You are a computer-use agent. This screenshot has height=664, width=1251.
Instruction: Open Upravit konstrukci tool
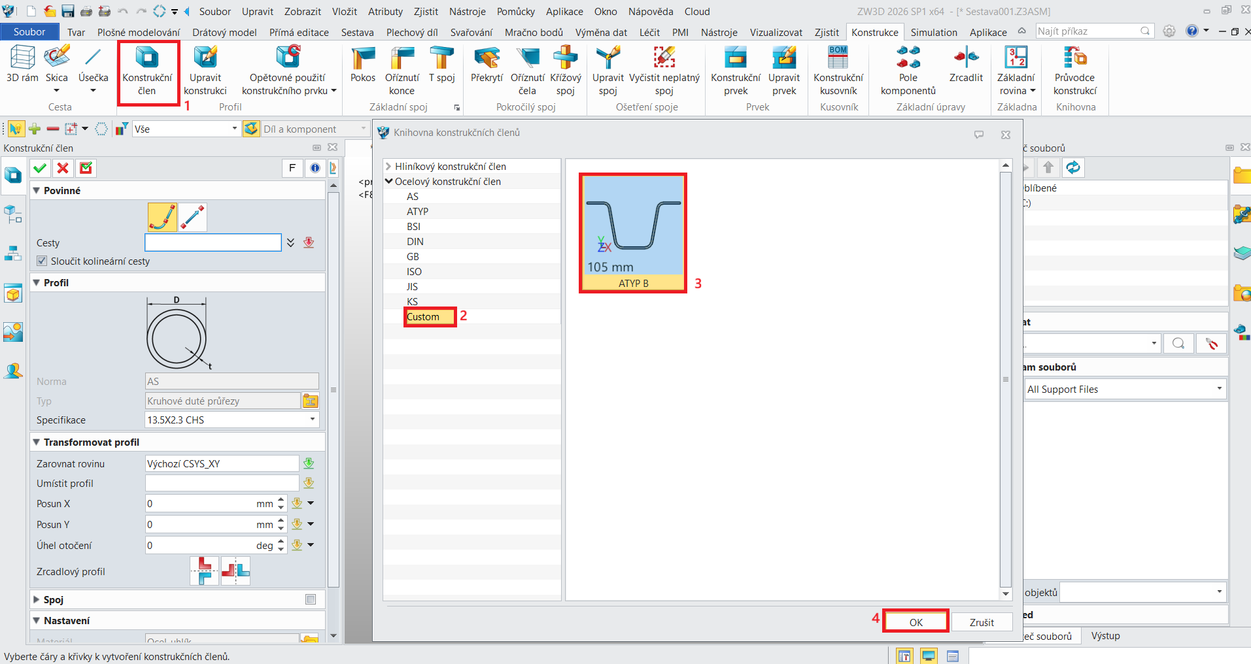tap(205, 71)
